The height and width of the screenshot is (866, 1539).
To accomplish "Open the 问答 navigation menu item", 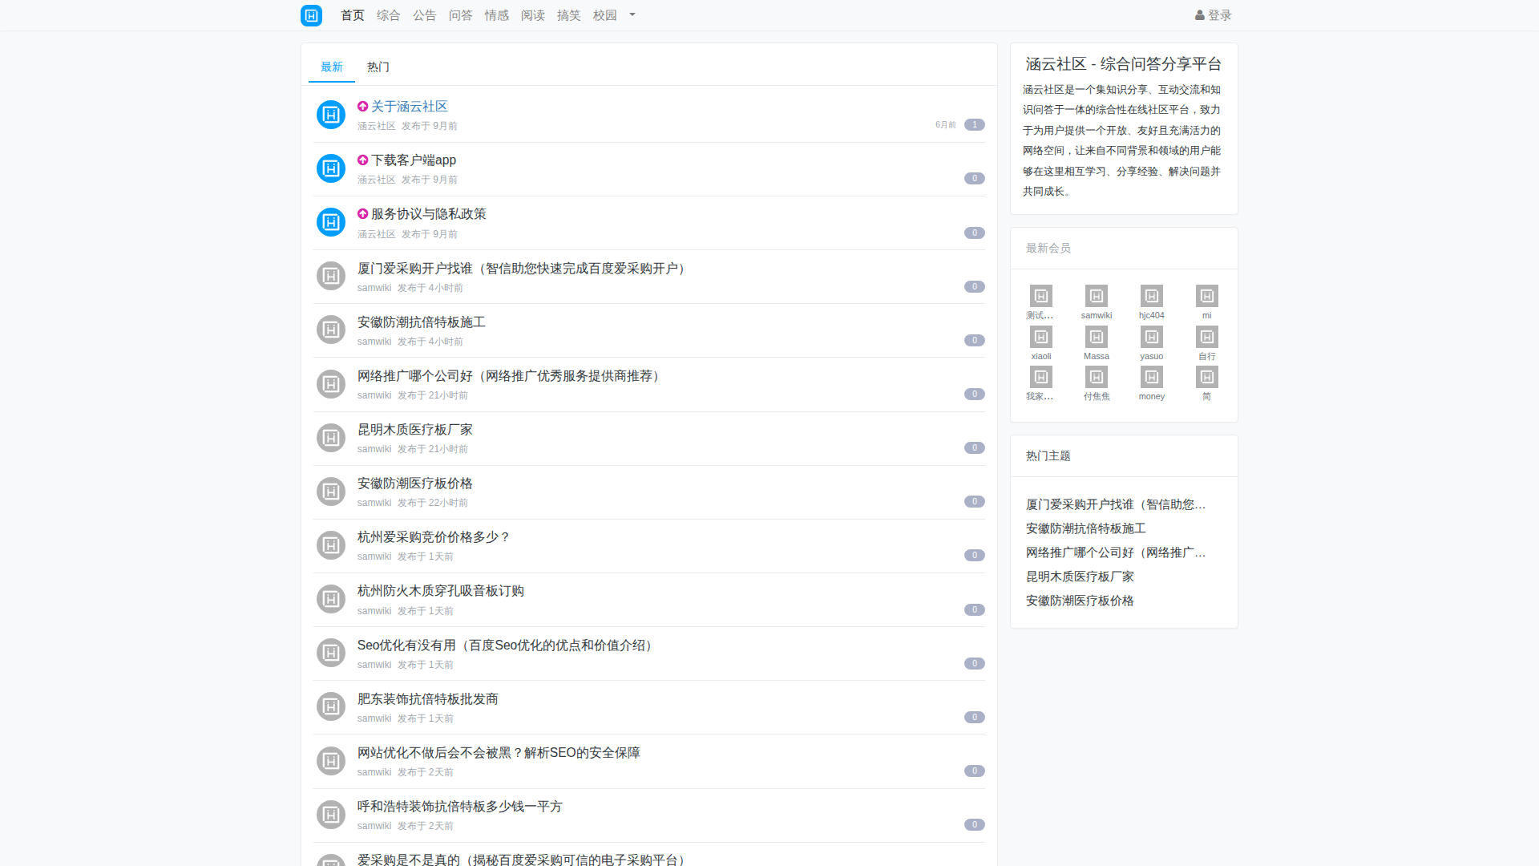I will [x=460, y=15].
